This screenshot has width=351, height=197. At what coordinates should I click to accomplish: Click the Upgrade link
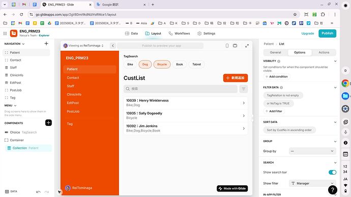click(308, 34)
